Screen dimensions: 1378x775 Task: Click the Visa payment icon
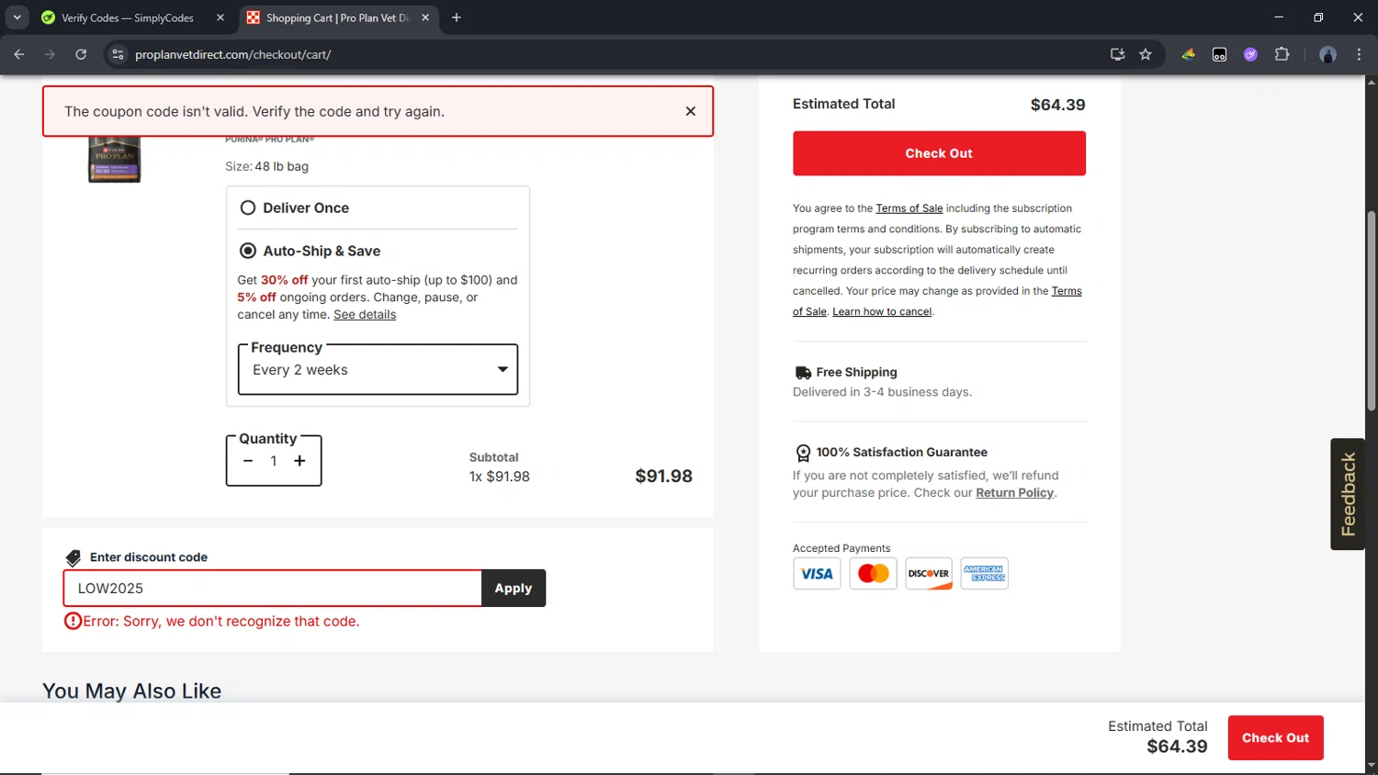(x=817, y=574)
